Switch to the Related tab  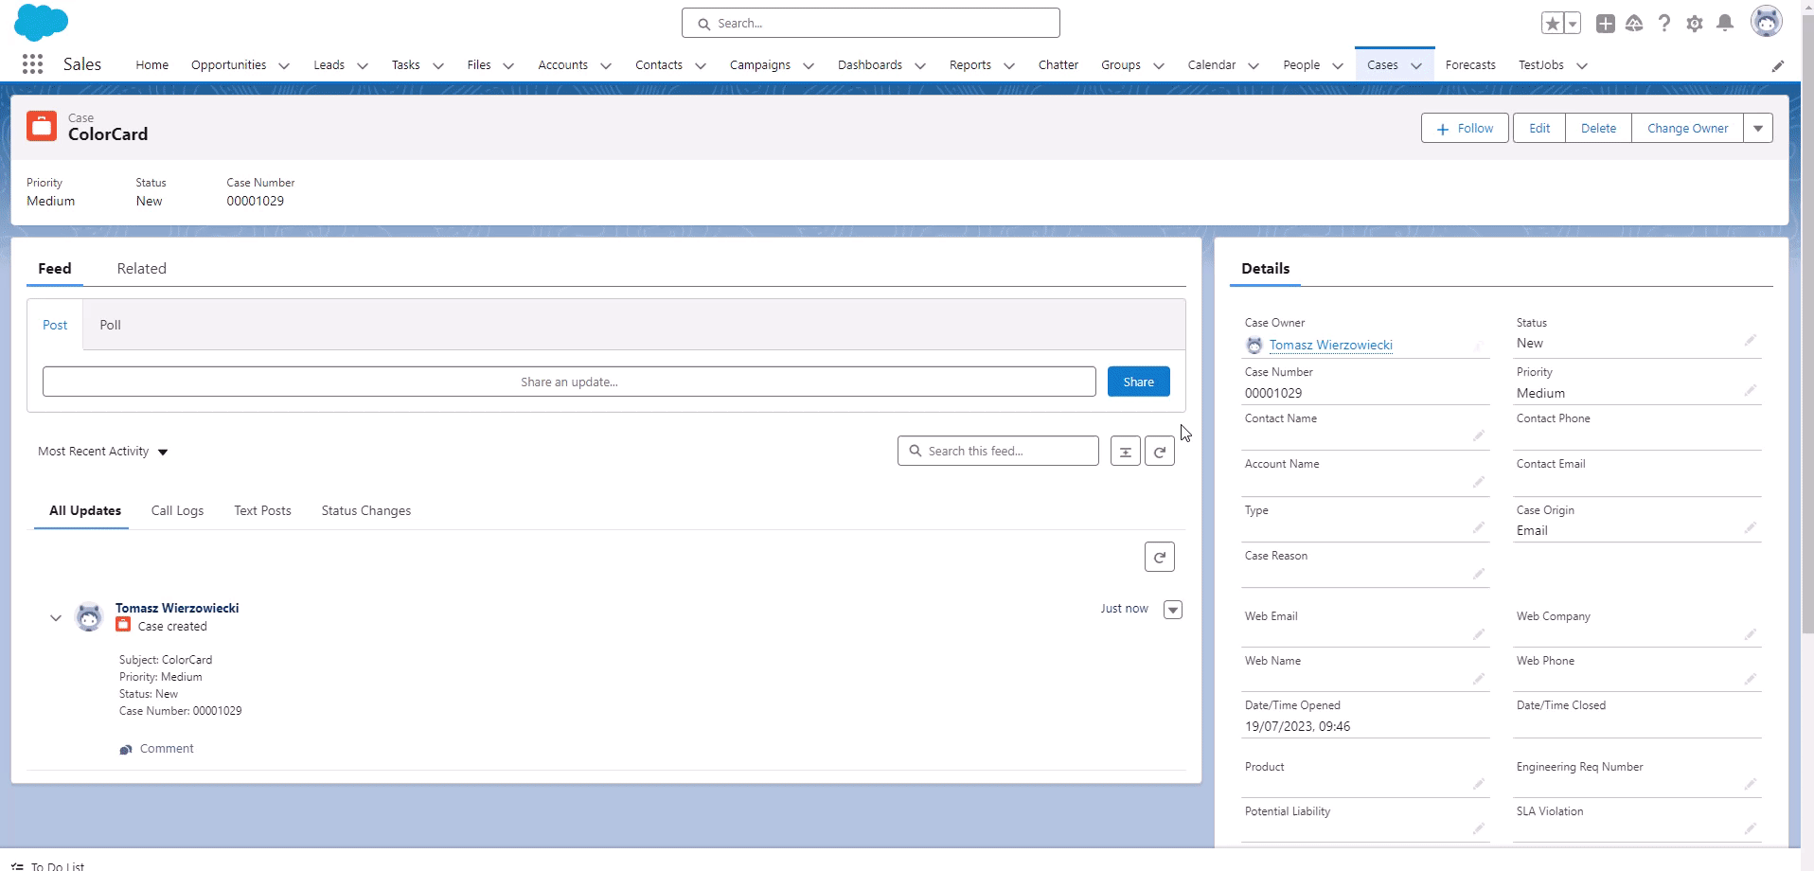click(x=141, y=269)
